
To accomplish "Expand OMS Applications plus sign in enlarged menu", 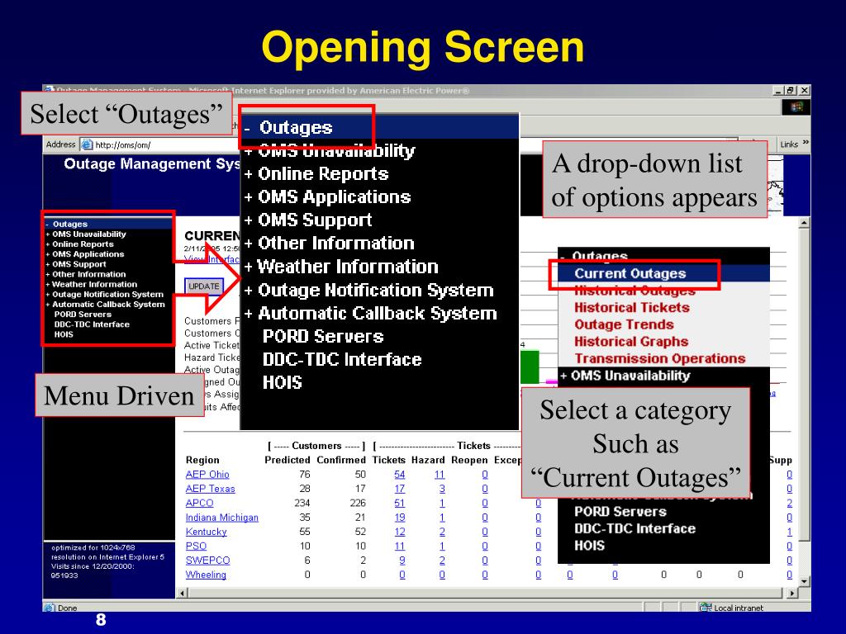I will tap(248, 197).
